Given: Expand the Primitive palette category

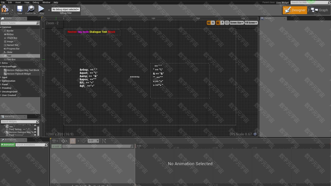Looking at the screenshot, I should [1, 88].
